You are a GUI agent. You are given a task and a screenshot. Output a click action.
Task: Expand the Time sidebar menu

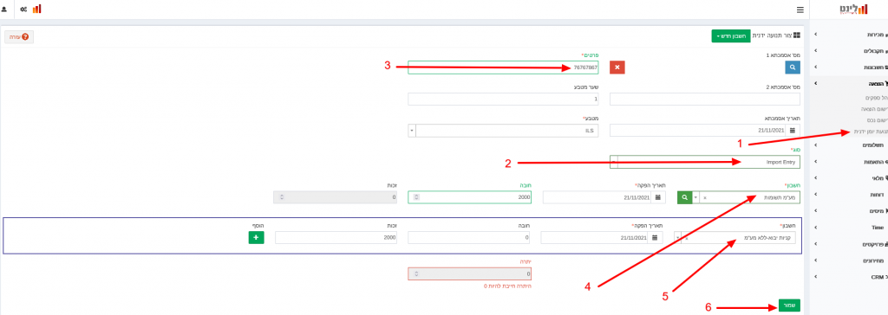click(849, 228)
